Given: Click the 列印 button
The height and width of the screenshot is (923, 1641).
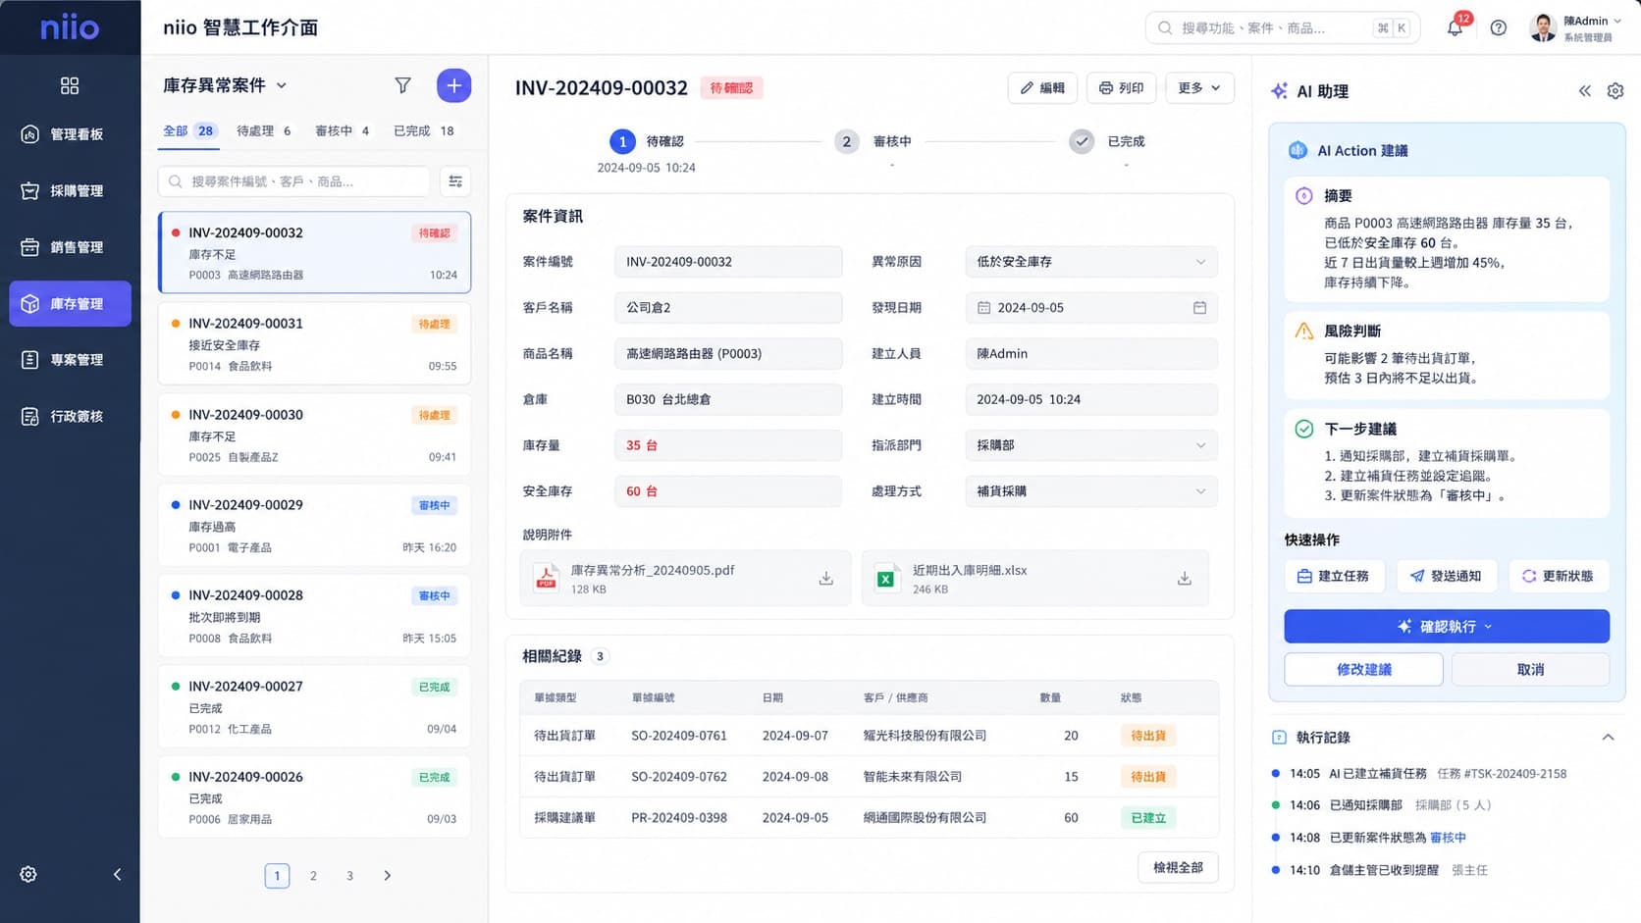Looking at the screenshot, I should (x=1121, y=88).
